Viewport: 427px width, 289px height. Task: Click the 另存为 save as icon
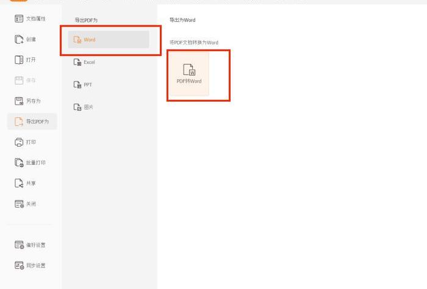click(x=19, y=101)
